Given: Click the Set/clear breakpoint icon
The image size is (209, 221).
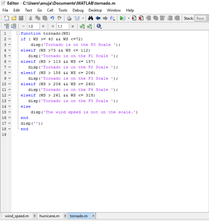Looking at the screenshot, I should coord(134,18).
